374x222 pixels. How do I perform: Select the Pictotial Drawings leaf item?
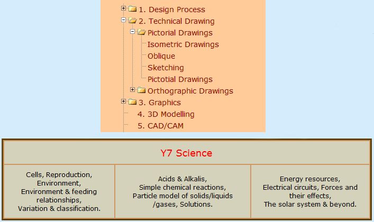tap(180, 79)
